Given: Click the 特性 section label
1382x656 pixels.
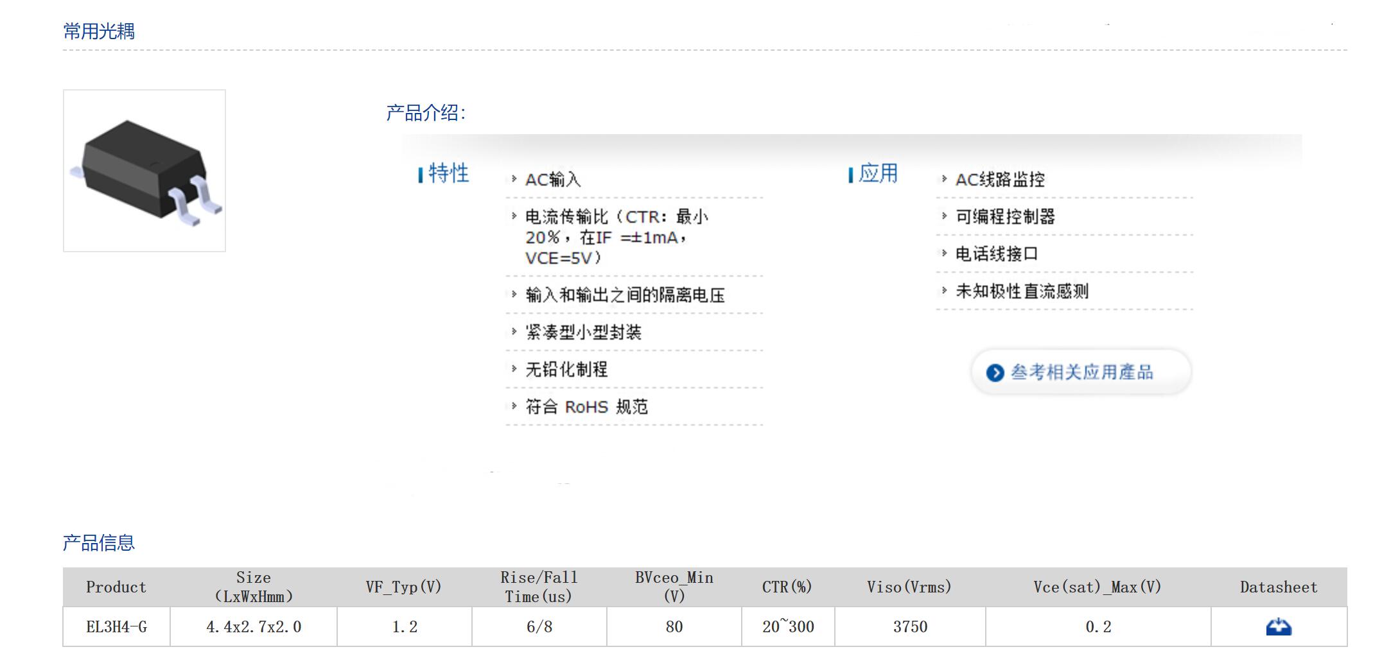Looking at the screenshot, I should click(x=448, y=173).
